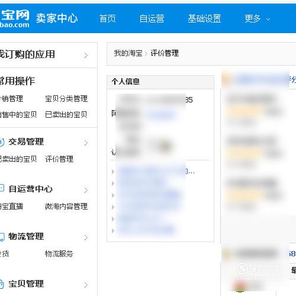The image size is (296, 296).
Task: Open 已卖出的宝贝 under 交易管理
Action: click(x=18, y=159)
